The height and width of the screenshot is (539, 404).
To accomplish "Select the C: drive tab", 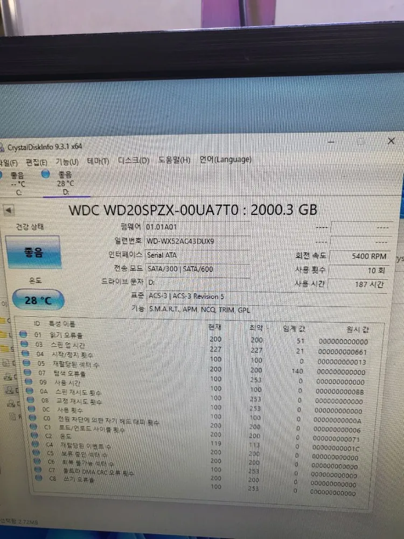I will point(18,184).
